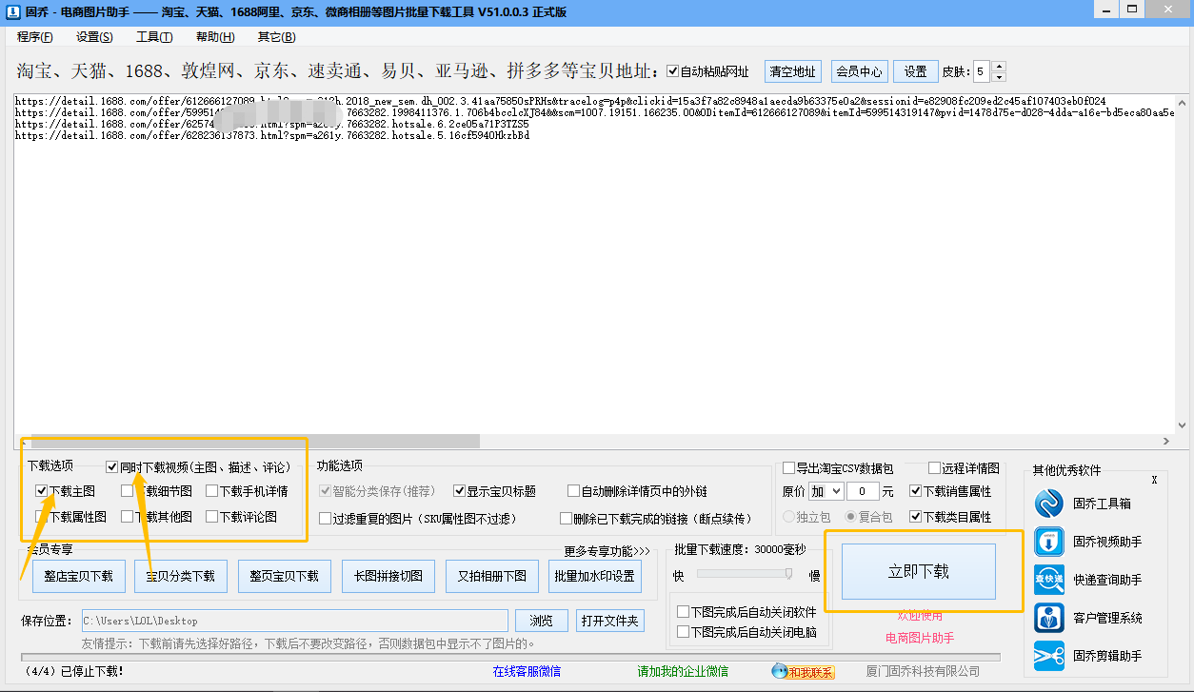Launch the 固乔剪辑助手 scissors icon
The image size is (1194, 692).
pyautogui.click(x=1048, y=655)
